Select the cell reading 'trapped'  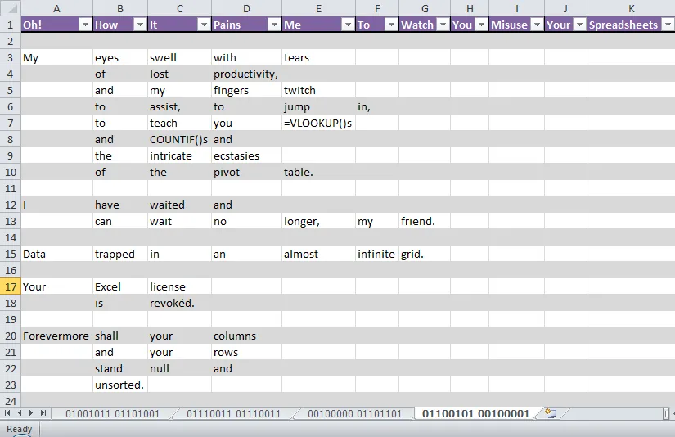pyautogui.click(x=120, y=254)
